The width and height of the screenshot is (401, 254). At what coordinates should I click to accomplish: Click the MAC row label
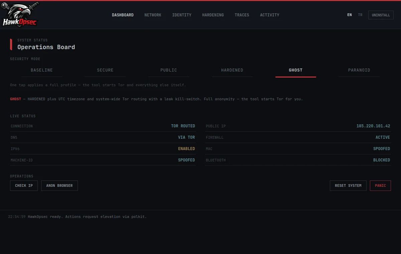click(x=209, y=149)
